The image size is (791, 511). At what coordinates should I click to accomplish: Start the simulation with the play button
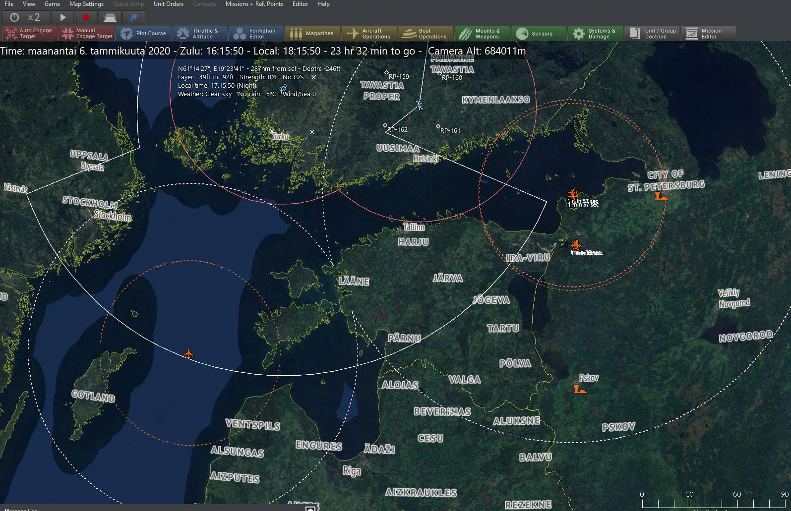[62, 17]
